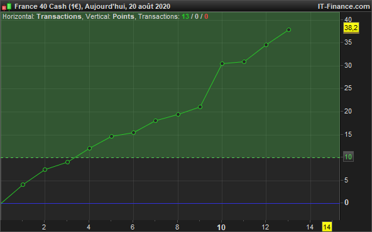Select data point for transaction 10
The height and width of the screenshot is (232, 372).
(x=222, y=64)
